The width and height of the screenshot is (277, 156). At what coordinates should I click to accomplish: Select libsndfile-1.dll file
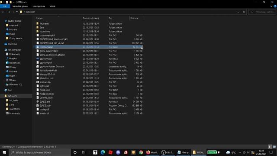pyautogui.click(x=47, y=78)
